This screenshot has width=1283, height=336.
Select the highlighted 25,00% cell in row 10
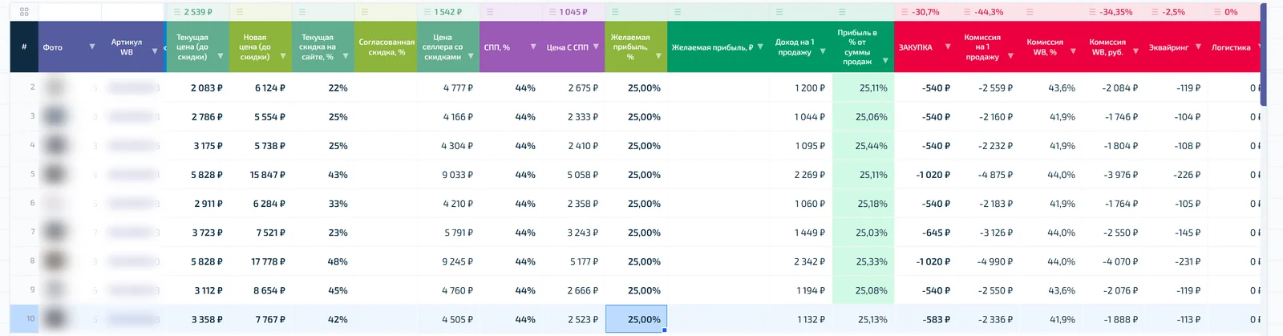(x=636, y=319)
